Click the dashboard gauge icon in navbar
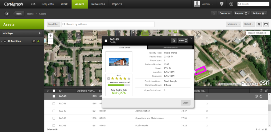The image size is (271, 132). (33, 4)
